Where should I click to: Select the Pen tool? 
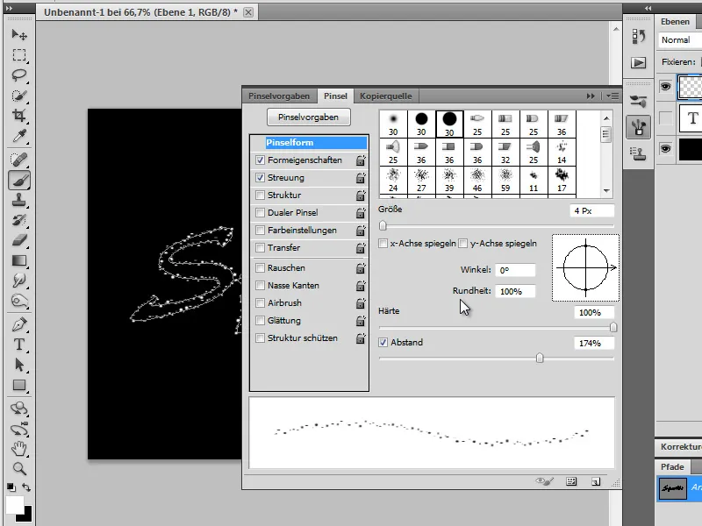18,324
